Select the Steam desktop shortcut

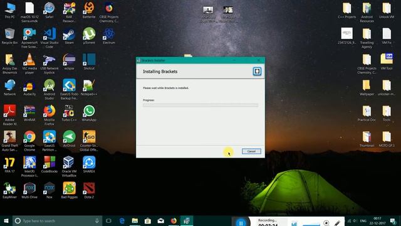pos(69,36)
